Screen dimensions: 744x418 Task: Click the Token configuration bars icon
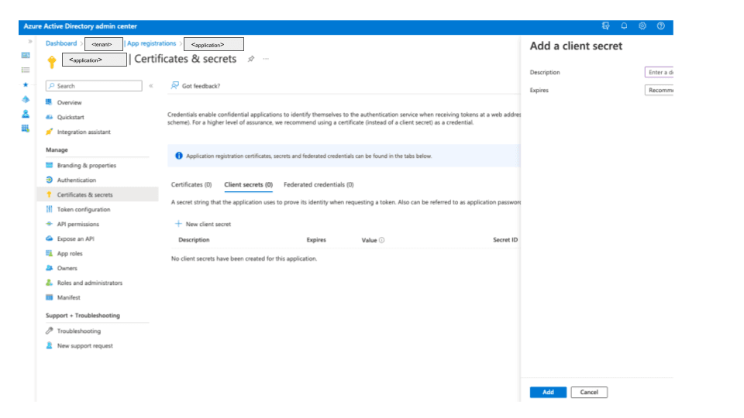[x=49, y=209]
